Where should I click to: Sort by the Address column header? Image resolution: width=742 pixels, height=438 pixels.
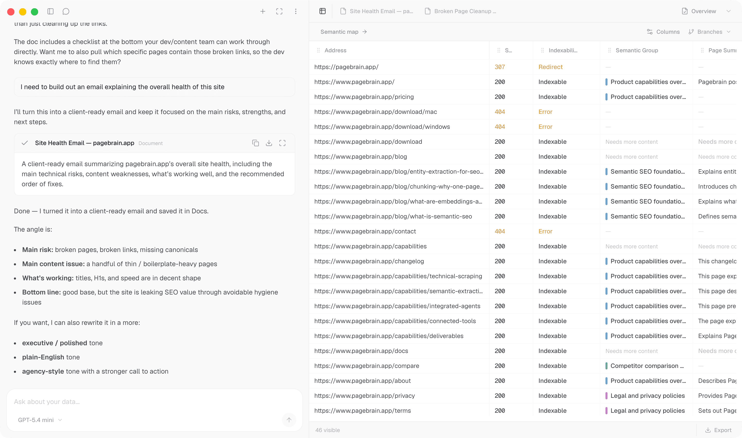pyautogui.click(x=336, y=50)
